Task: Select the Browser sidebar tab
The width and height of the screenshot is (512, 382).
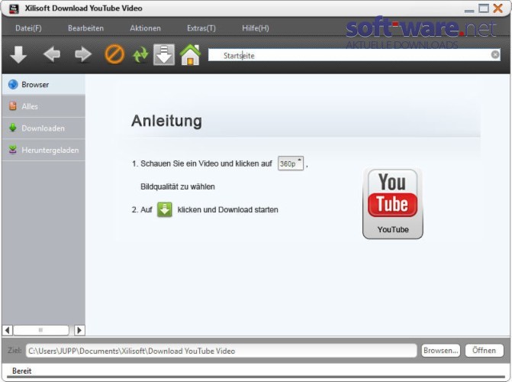Action: click(43, 84)
